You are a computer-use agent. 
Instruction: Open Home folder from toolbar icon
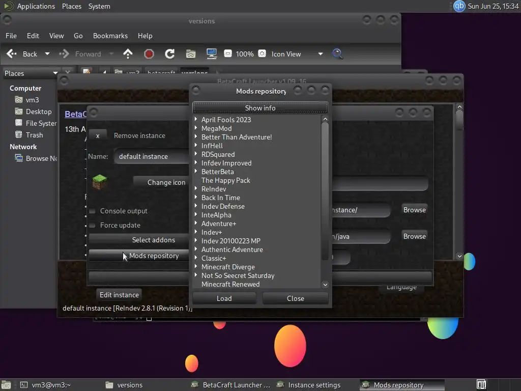191,54
